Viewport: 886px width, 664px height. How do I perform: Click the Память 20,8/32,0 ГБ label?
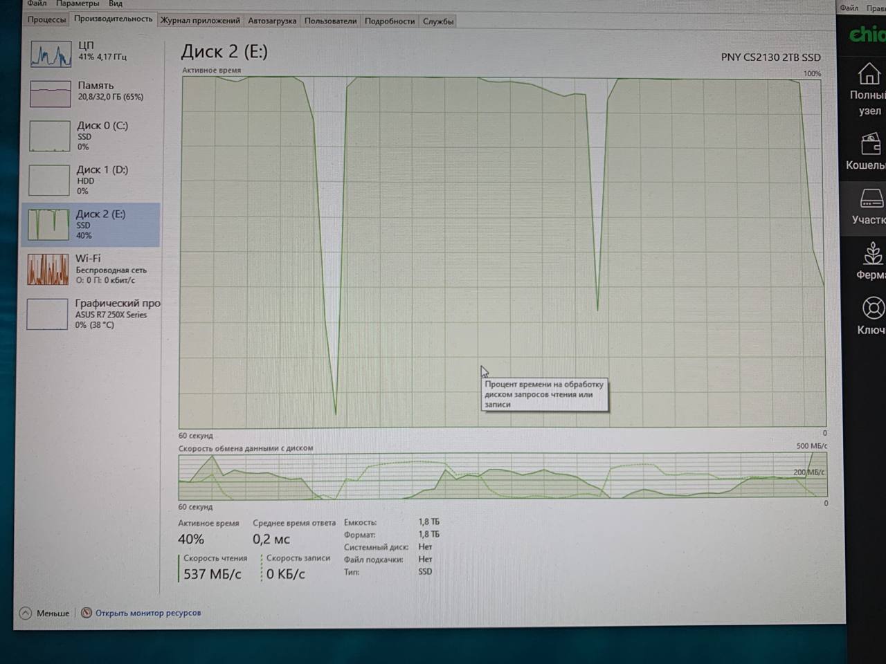tap(110, 91)
